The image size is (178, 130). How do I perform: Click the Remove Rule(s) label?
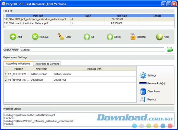tap(156, 83)
